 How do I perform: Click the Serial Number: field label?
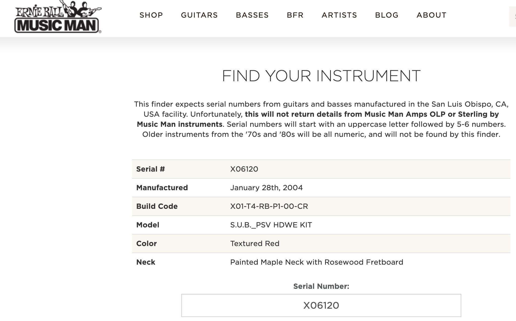(x=321, y=286)
